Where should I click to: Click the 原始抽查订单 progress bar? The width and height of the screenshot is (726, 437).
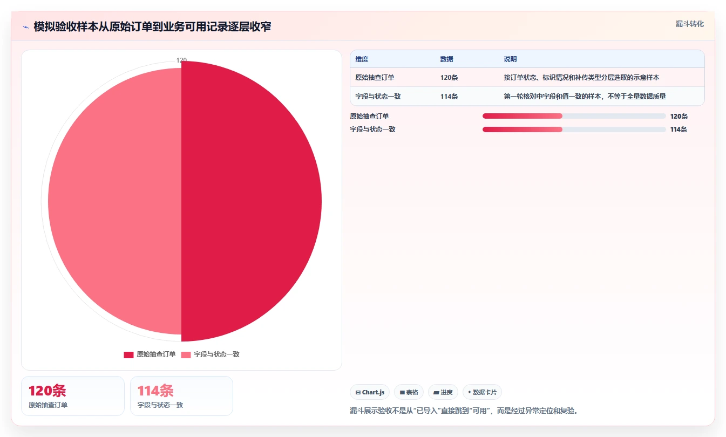coord(574,116)
